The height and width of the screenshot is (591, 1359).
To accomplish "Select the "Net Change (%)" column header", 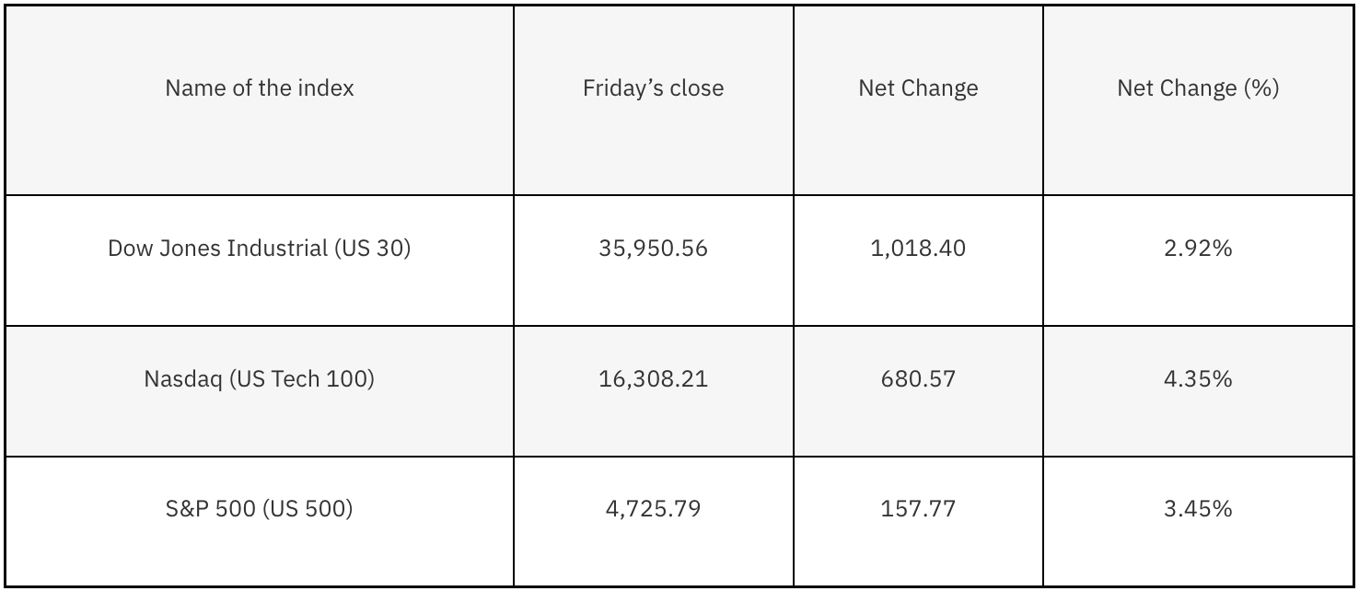I will pyautogui.click(x=1197, y=88).
